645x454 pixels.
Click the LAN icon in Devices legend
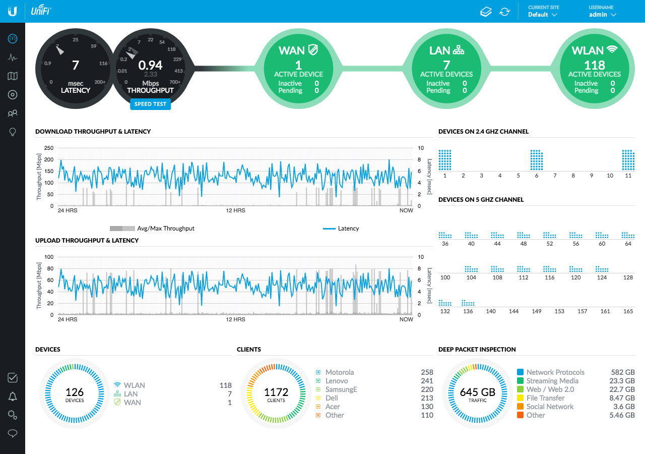pos(117,393)
